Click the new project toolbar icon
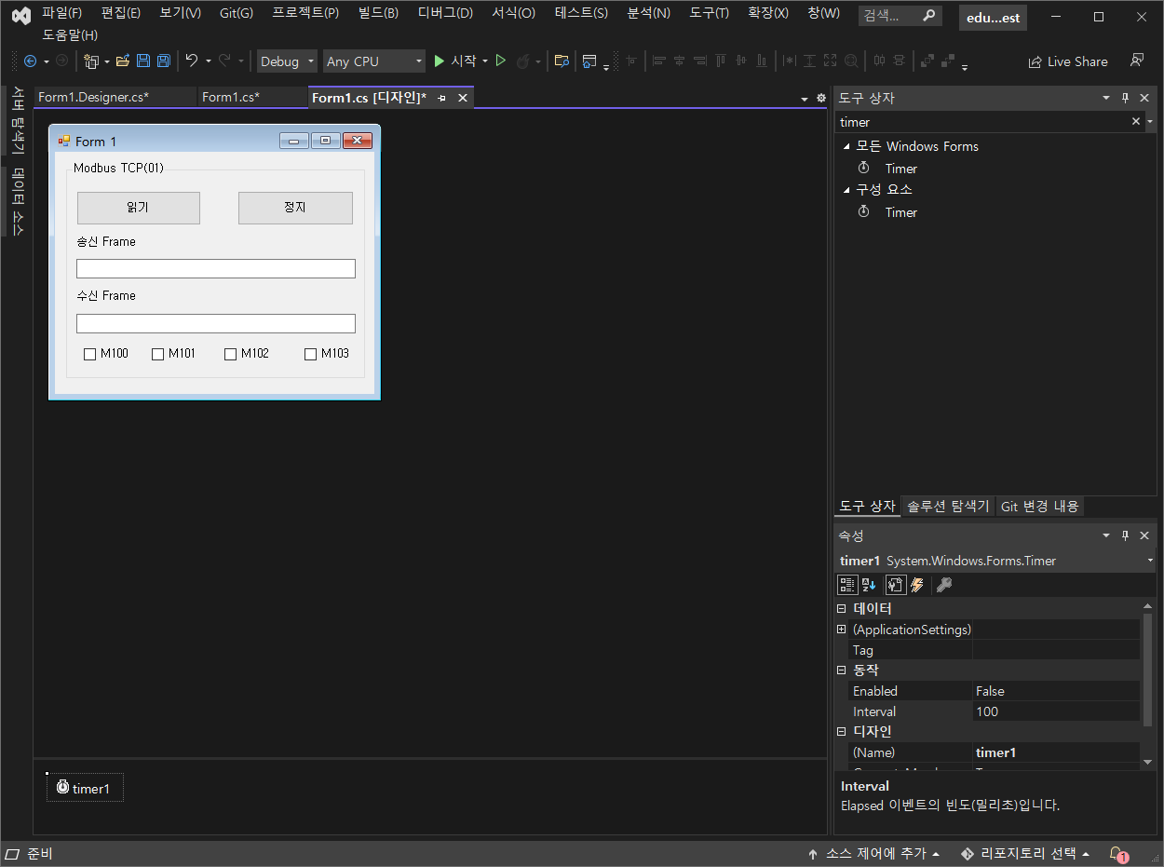Image resolution: width=1164 pixels, height=867 pixels. click(91, 61)
